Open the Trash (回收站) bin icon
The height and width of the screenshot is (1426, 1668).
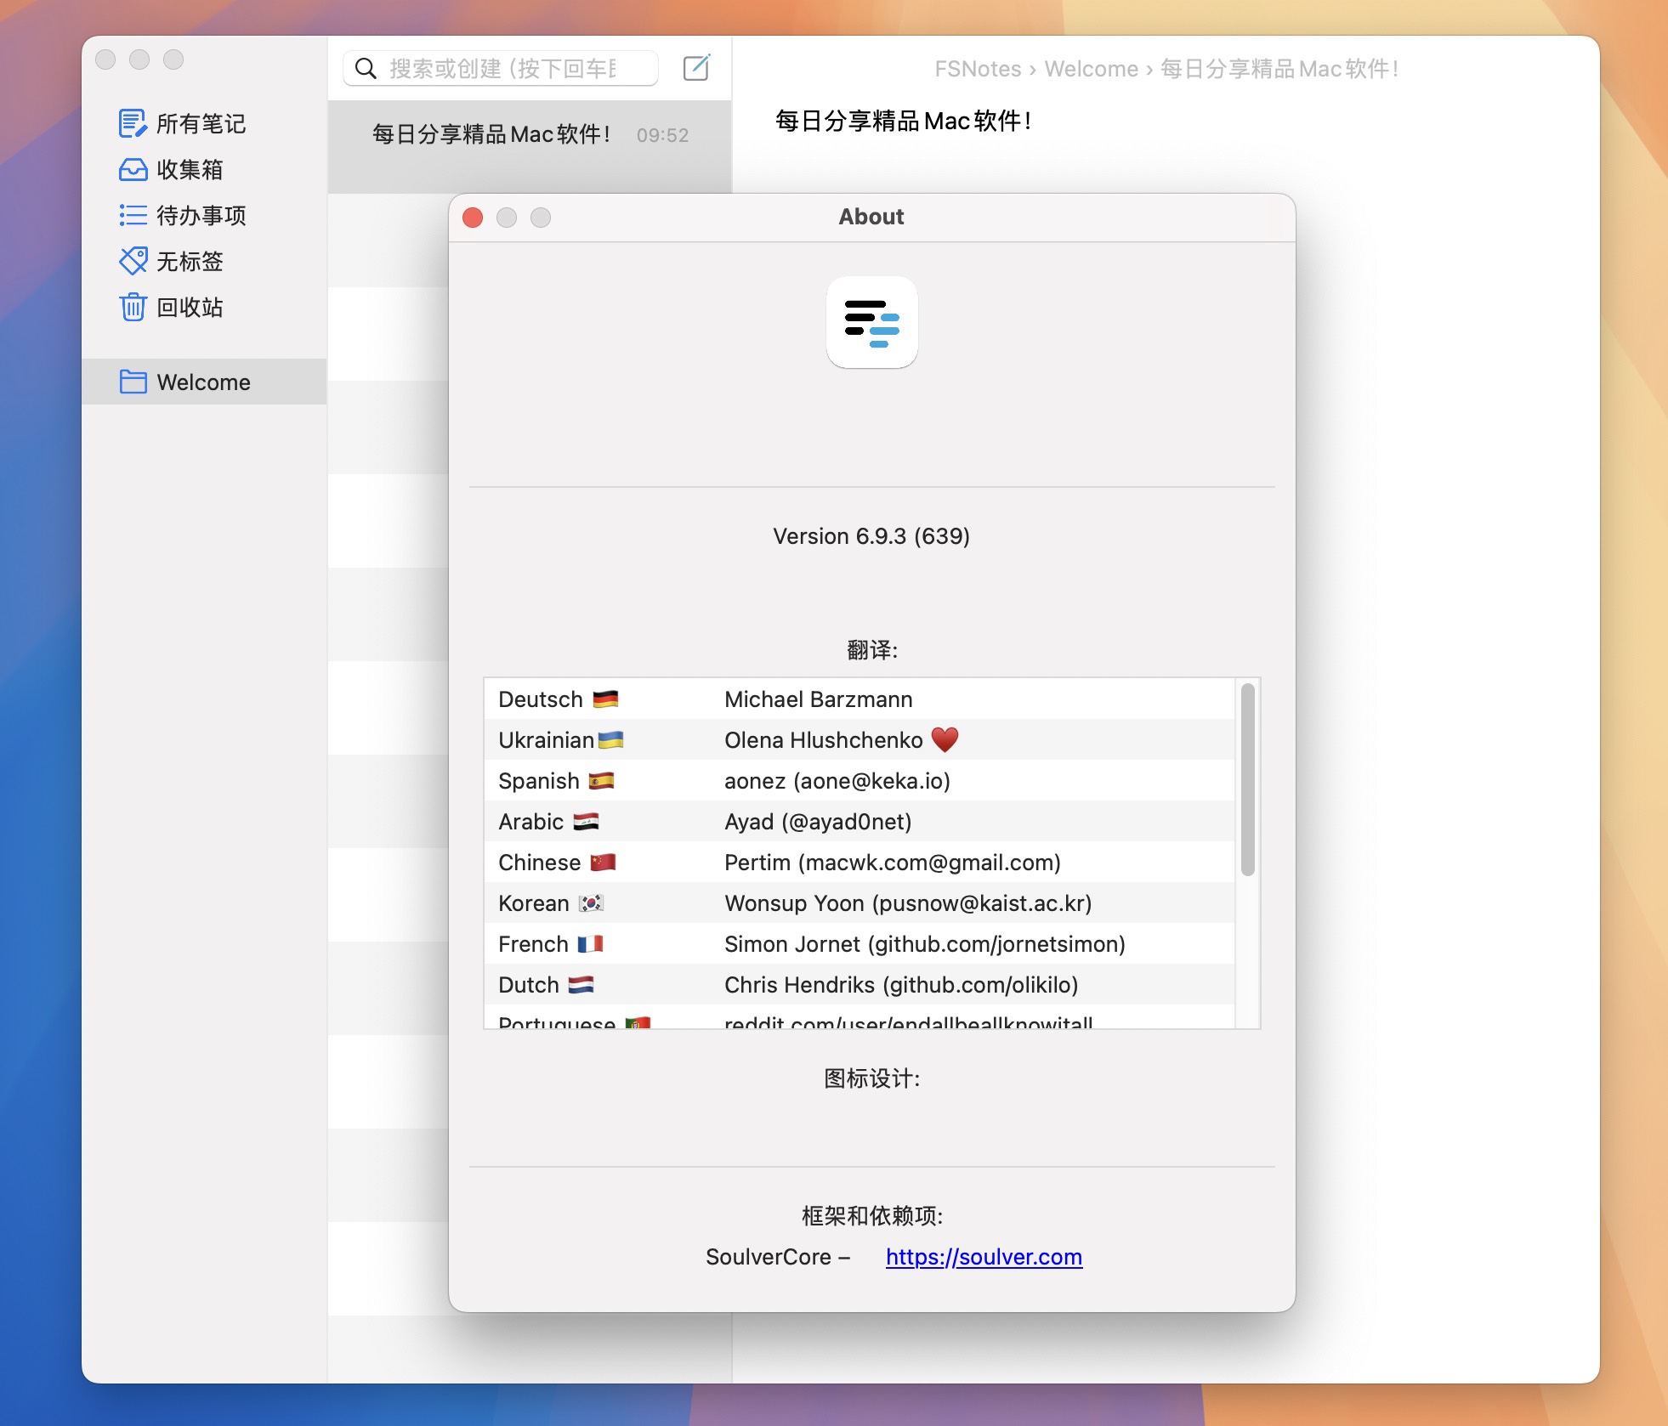coord(133,307)
